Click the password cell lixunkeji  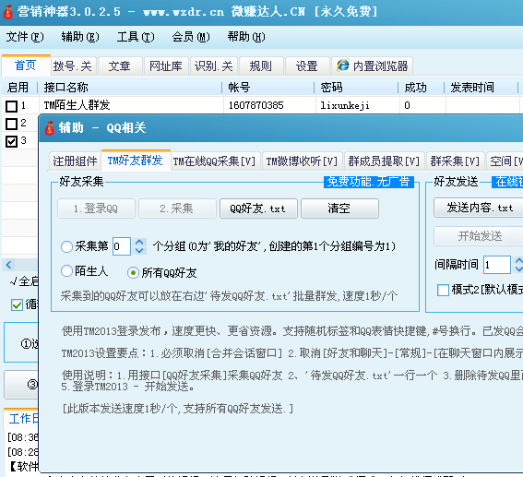click(358, 105)
